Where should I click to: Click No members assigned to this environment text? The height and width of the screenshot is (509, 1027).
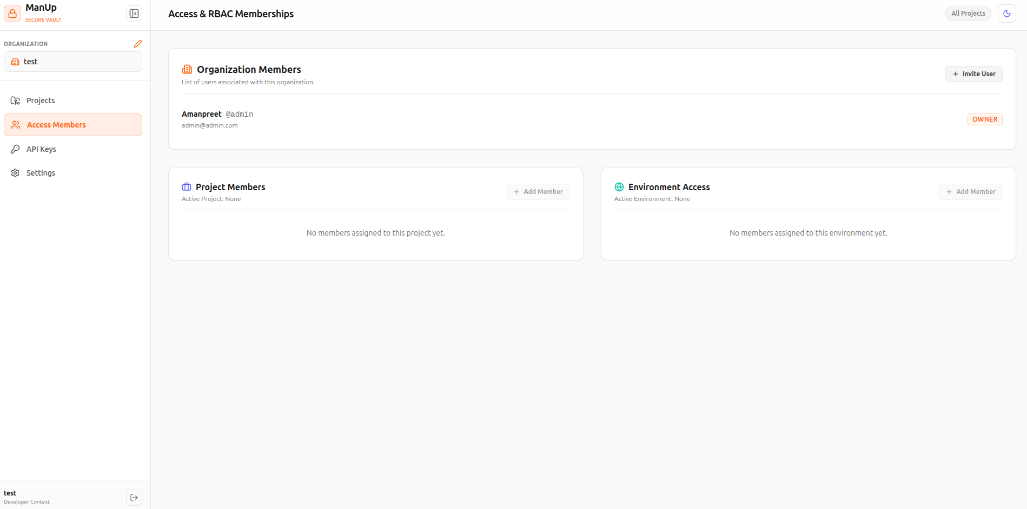[809, 233]
